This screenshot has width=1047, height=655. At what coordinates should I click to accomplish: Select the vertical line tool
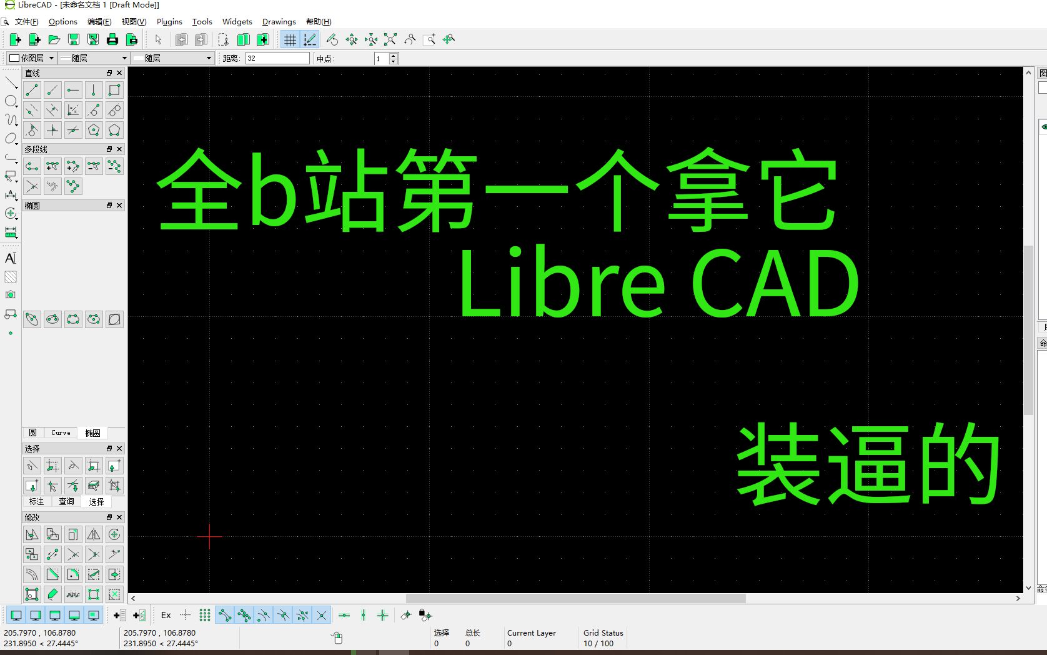pos(94,90)
